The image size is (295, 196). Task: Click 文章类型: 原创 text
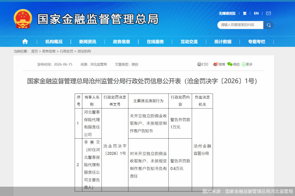coord(126,64)
